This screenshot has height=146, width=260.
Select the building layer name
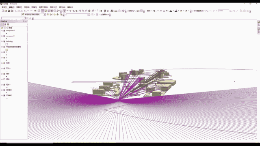pos(9,41)
